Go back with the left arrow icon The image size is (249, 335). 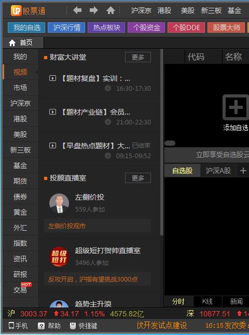click(77, 10)
